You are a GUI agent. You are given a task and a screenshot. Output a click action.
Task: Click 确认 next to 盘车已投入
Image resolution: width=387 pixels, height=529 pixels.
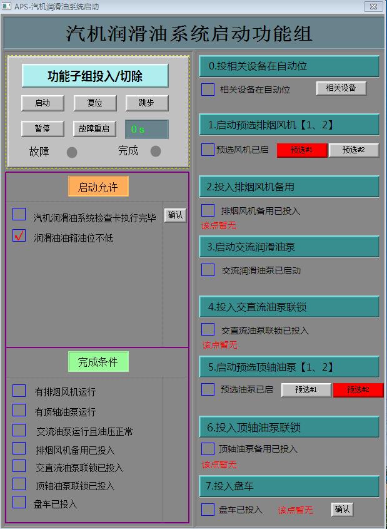342,509
